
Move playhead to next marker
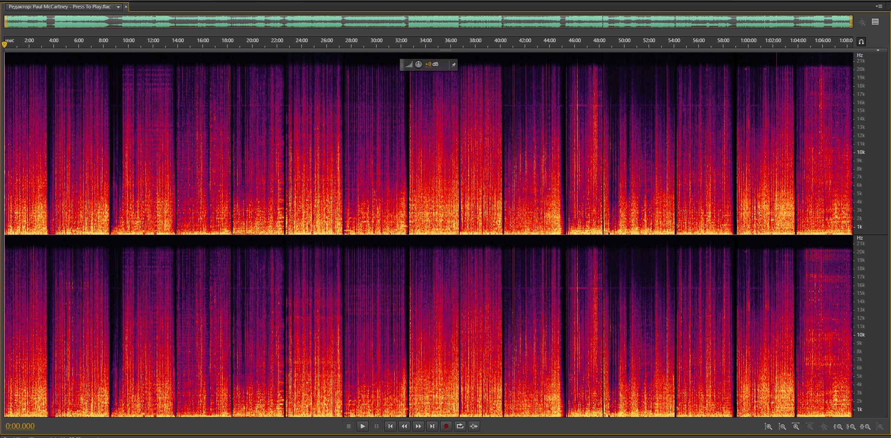tap(432, 426)
